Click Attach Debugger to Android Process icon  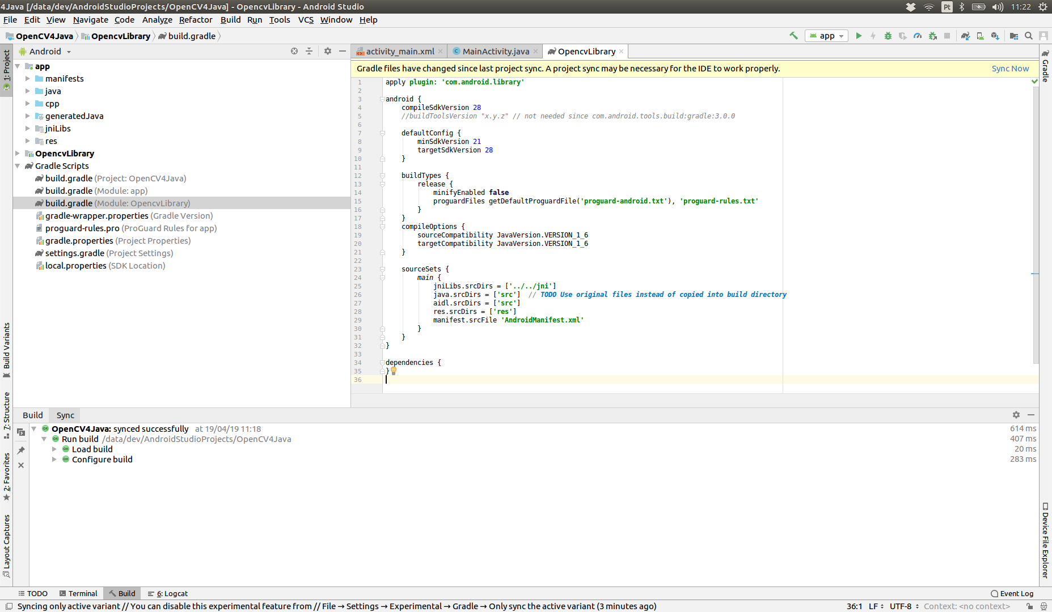(x=932, y=36)
